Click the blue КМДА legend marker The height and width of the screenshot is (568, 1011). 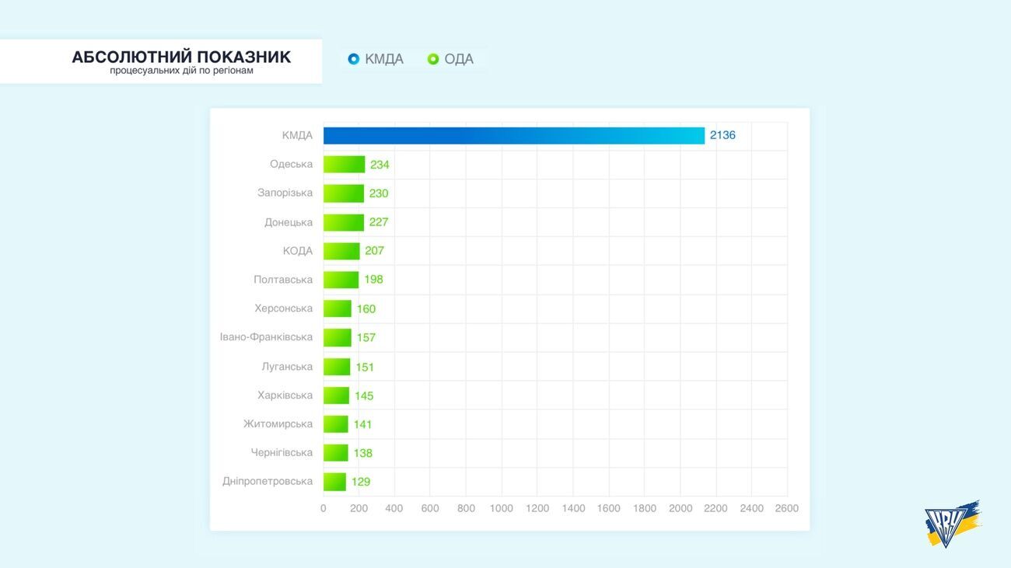coord(354,59)
